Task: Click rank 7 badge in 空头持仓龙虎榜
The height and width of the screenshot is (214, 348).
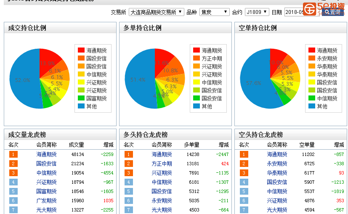Action: tap(244, 210)
